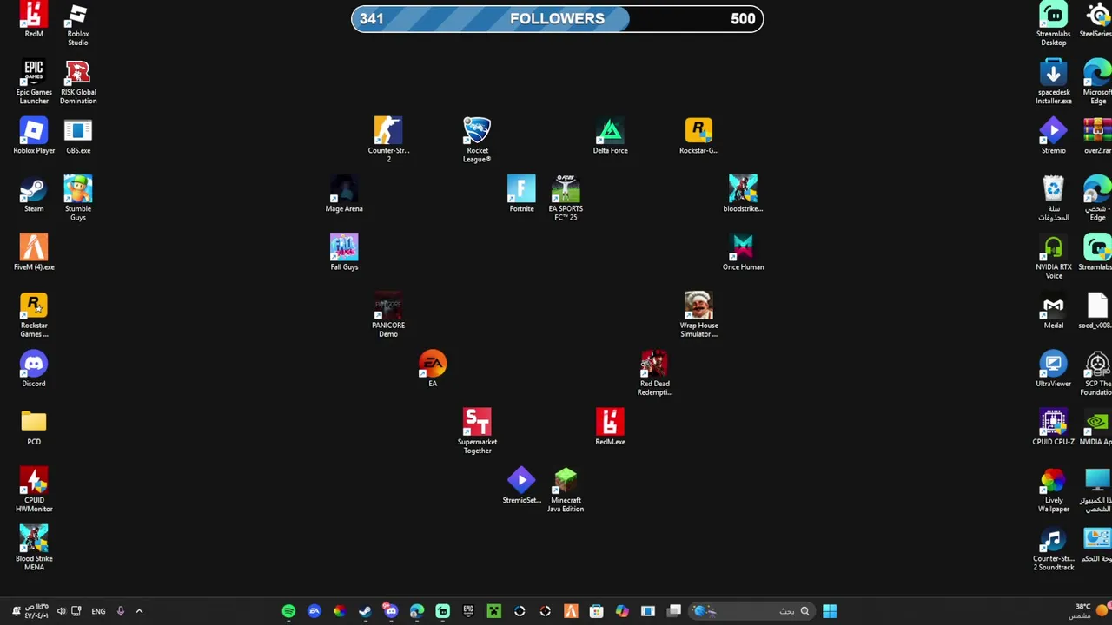Open the Steam desktop shortcut
Image resolution: width=1112 pixels, height=625 pixels.
34,194
